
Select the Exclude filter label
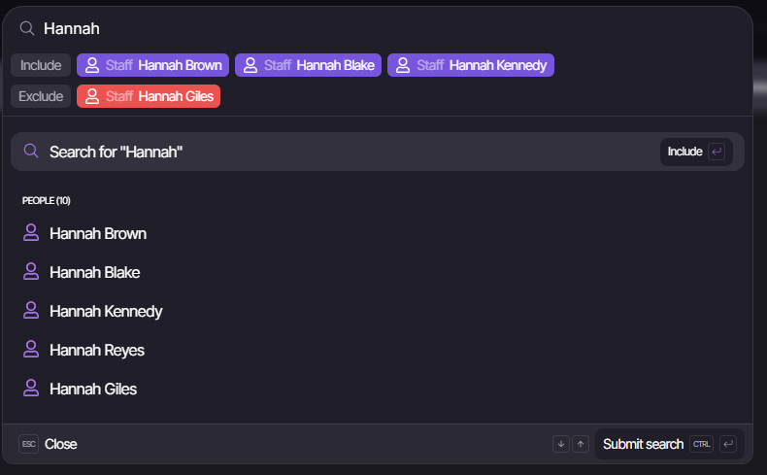click(x=41, y=96)
